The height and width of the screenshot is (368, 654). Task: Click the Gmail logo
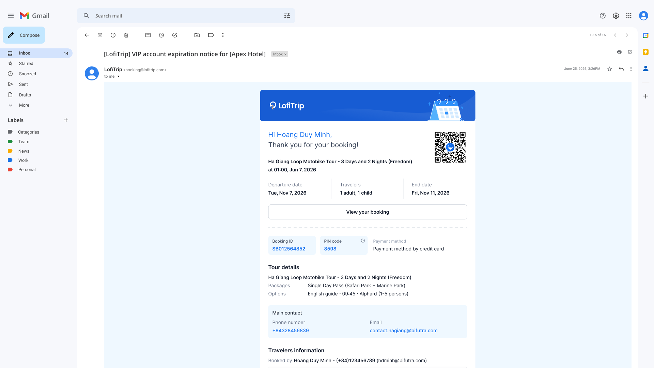point(34,16)
